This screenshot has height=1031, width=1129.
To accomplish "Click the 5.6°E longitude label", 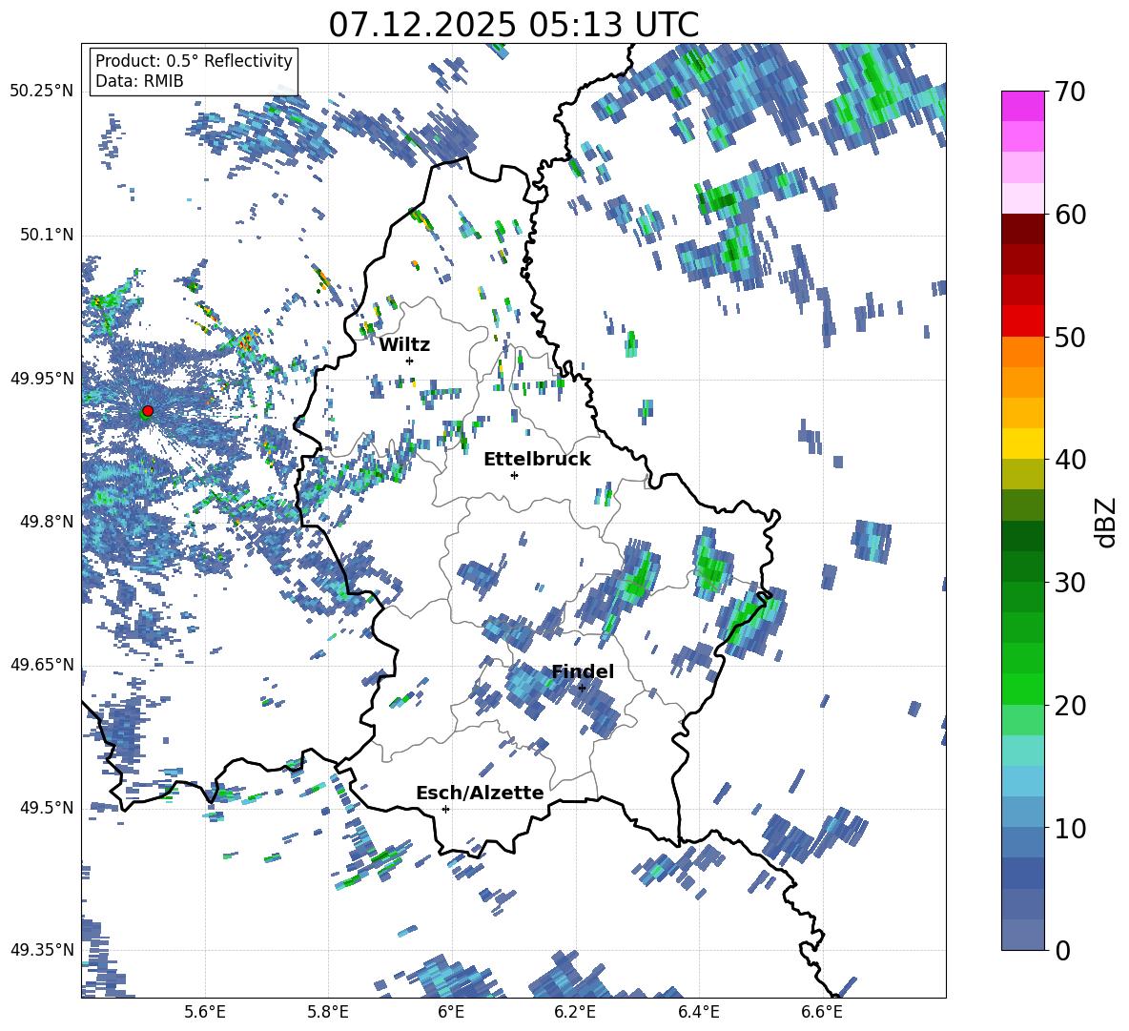I will (205, 1013).
